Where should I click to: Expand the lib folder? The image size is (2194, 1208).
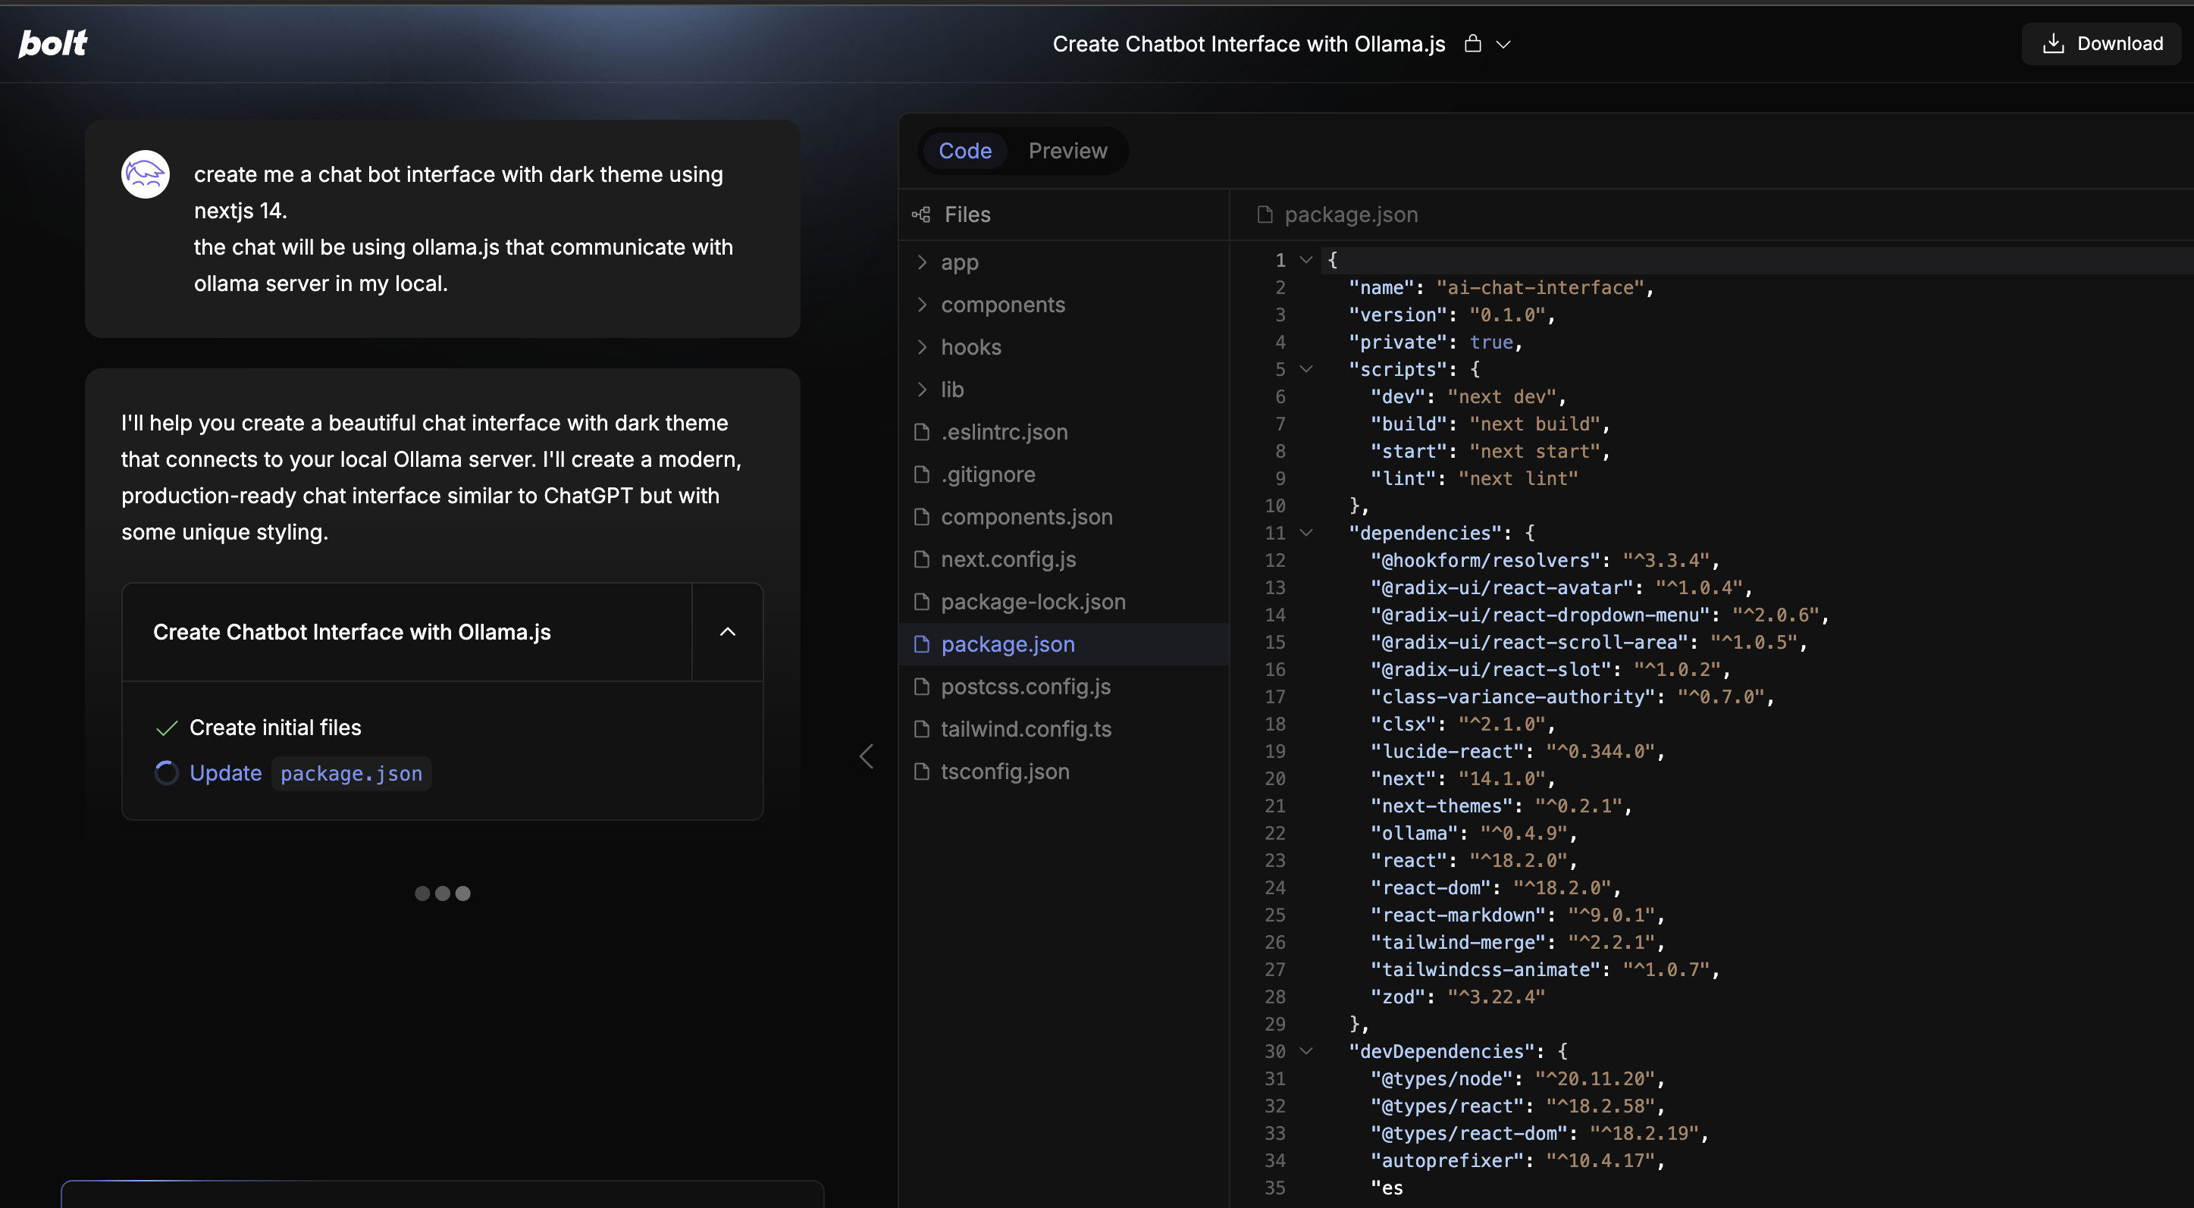[1064, 389]
